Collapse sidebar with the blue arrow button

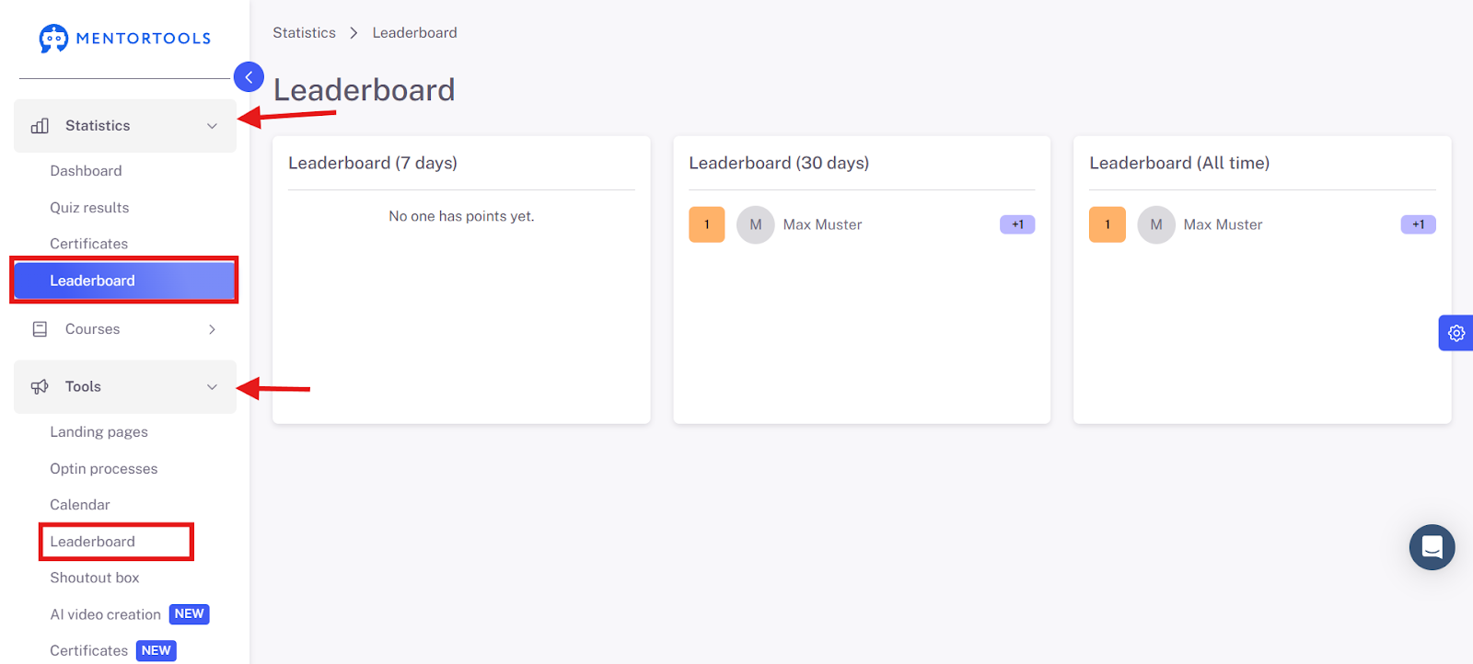pyautogui.click(x=249, y=77)
